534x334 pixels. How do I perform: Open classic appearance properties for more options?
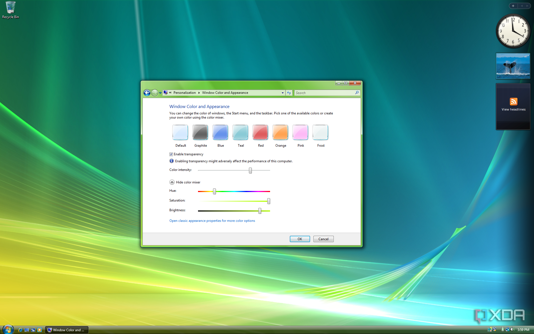(212, 220)
